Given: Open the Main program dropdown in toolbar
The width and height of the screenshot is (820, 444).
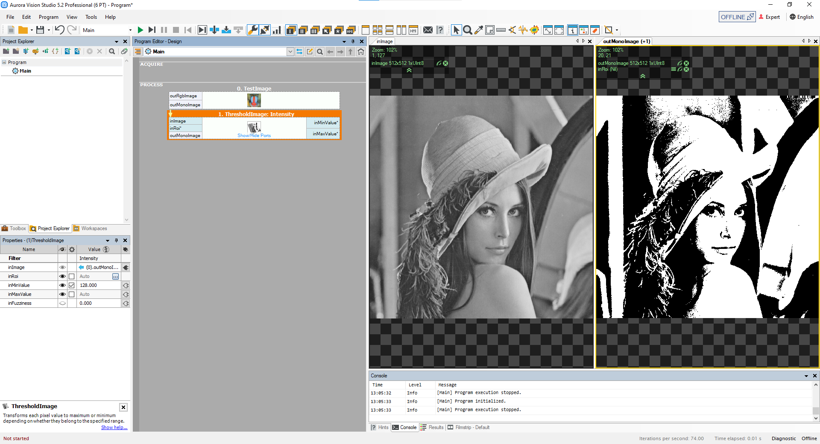Looking at the screenshot, I should tap(130, 30).
